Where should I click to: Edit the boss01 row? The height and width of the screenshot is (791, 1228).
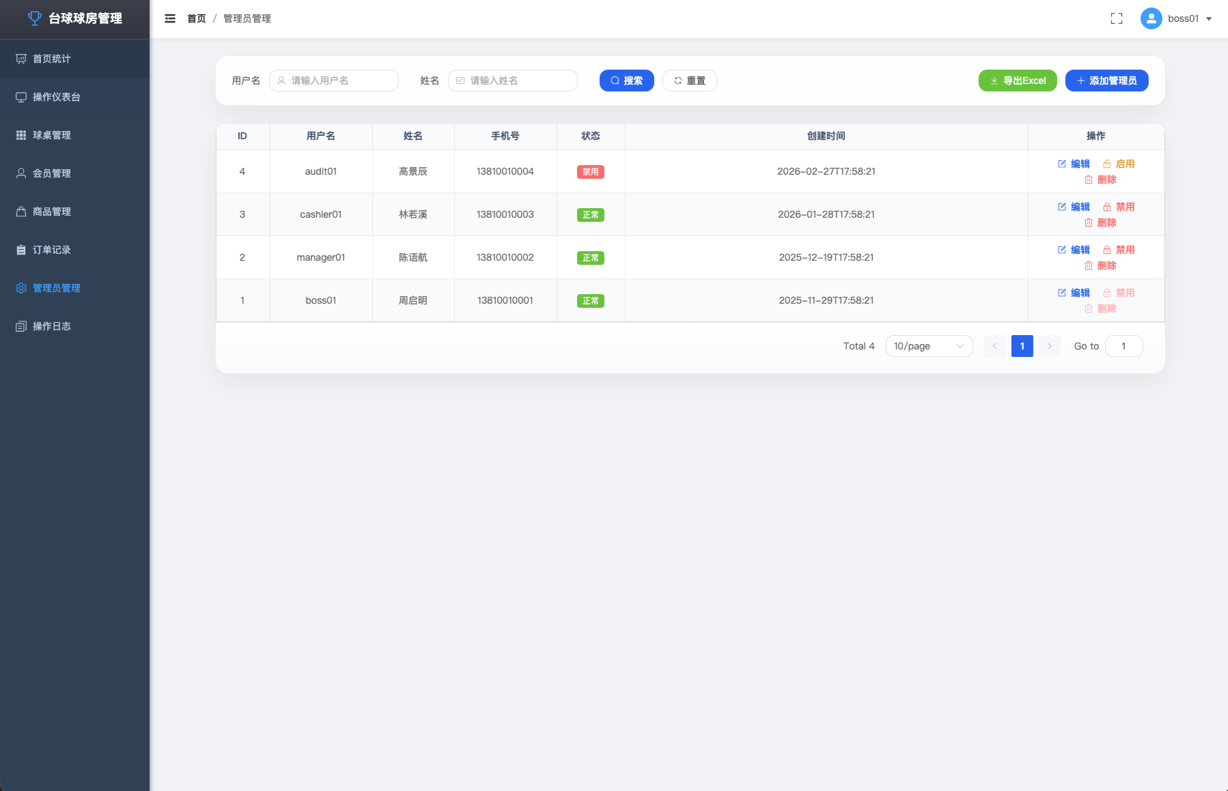[x=1074, y=293]
